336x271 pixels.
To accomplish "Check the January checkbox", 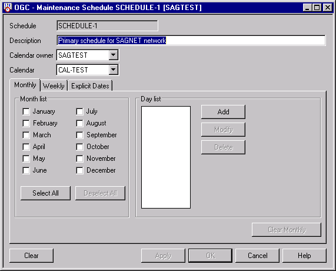I will point(26,111).
